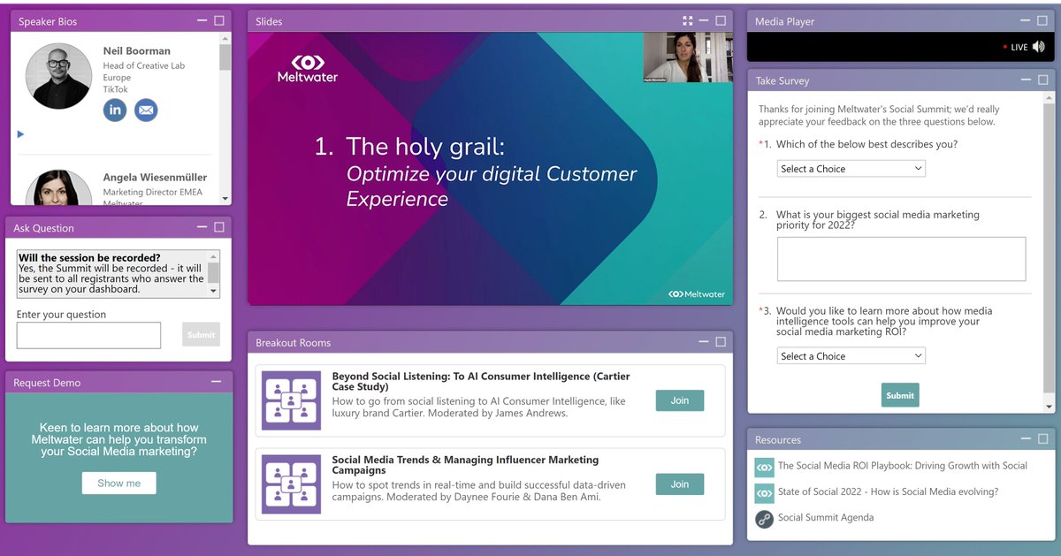Open Neil Boorman's LinkedIn profile icon
1061x556 pixels.
pos(115,110)
